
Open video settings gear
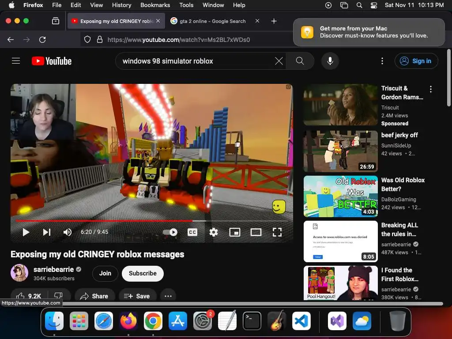tap(214, 232)
